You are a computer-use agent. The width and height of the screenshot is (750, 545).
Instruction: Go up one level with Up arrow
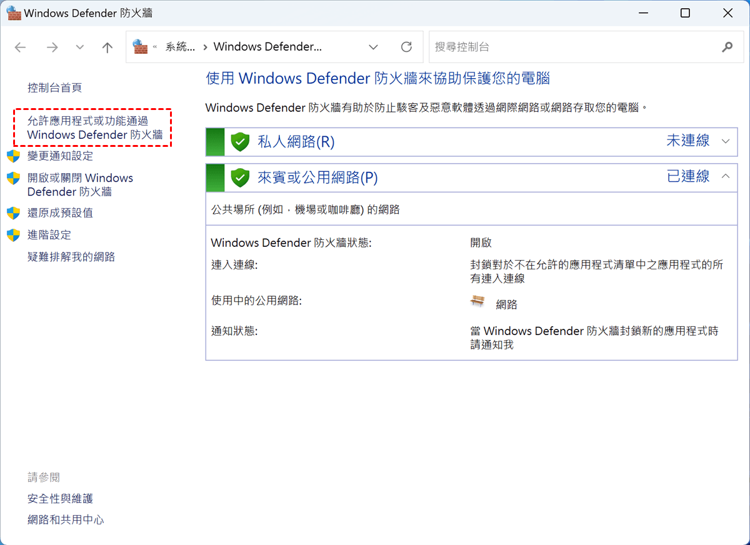pyautogui.click(x=107, y=47)
